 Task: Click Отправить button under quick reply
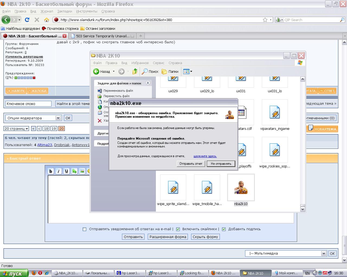133,237
